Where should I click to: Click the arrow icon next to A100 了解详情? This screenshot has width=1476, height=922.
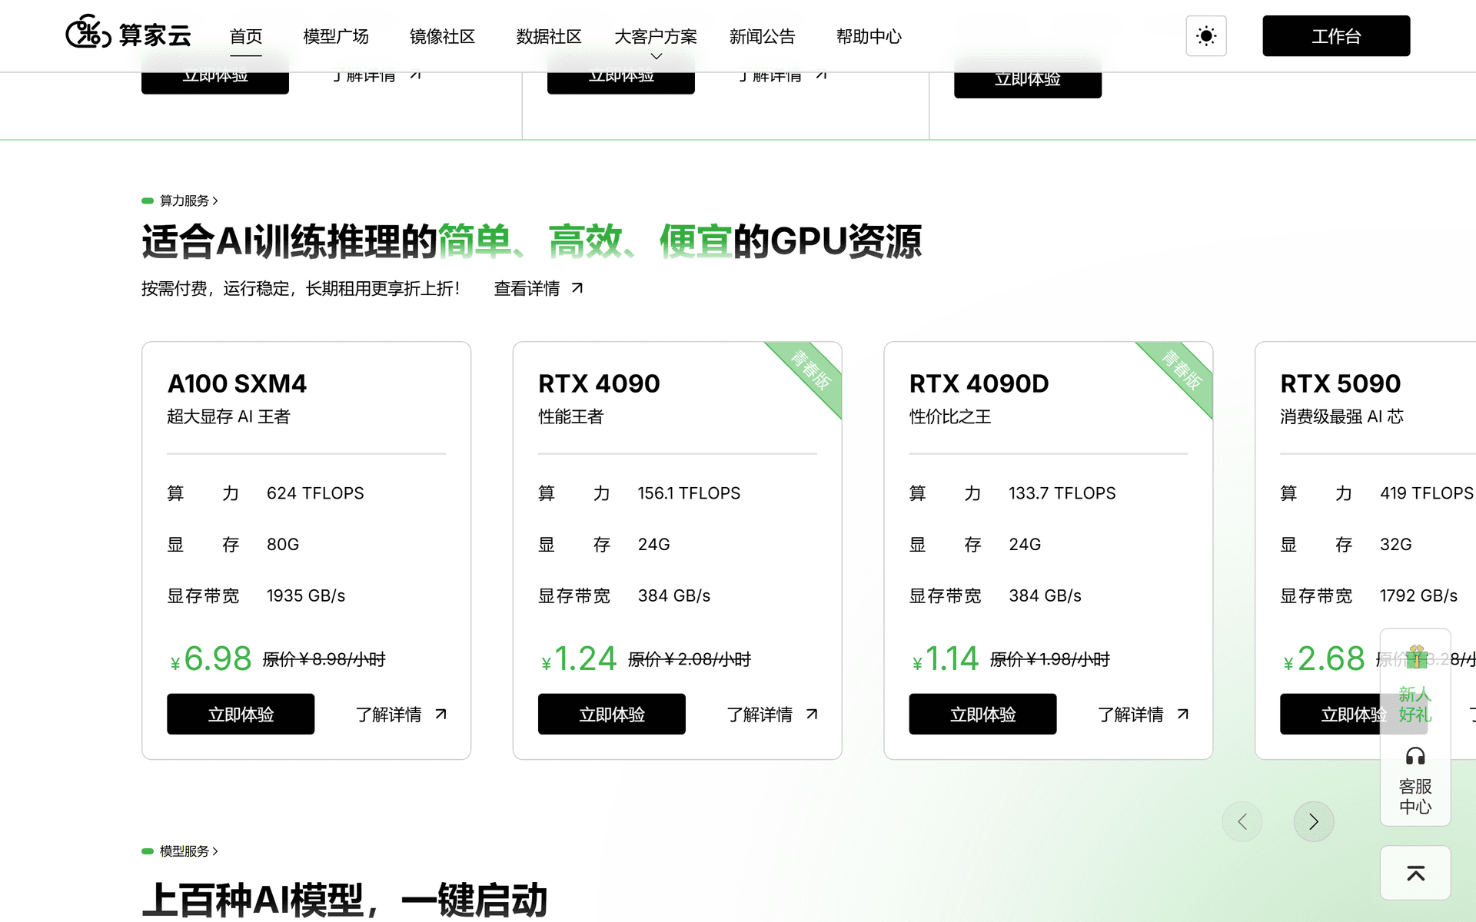[440, 714]
